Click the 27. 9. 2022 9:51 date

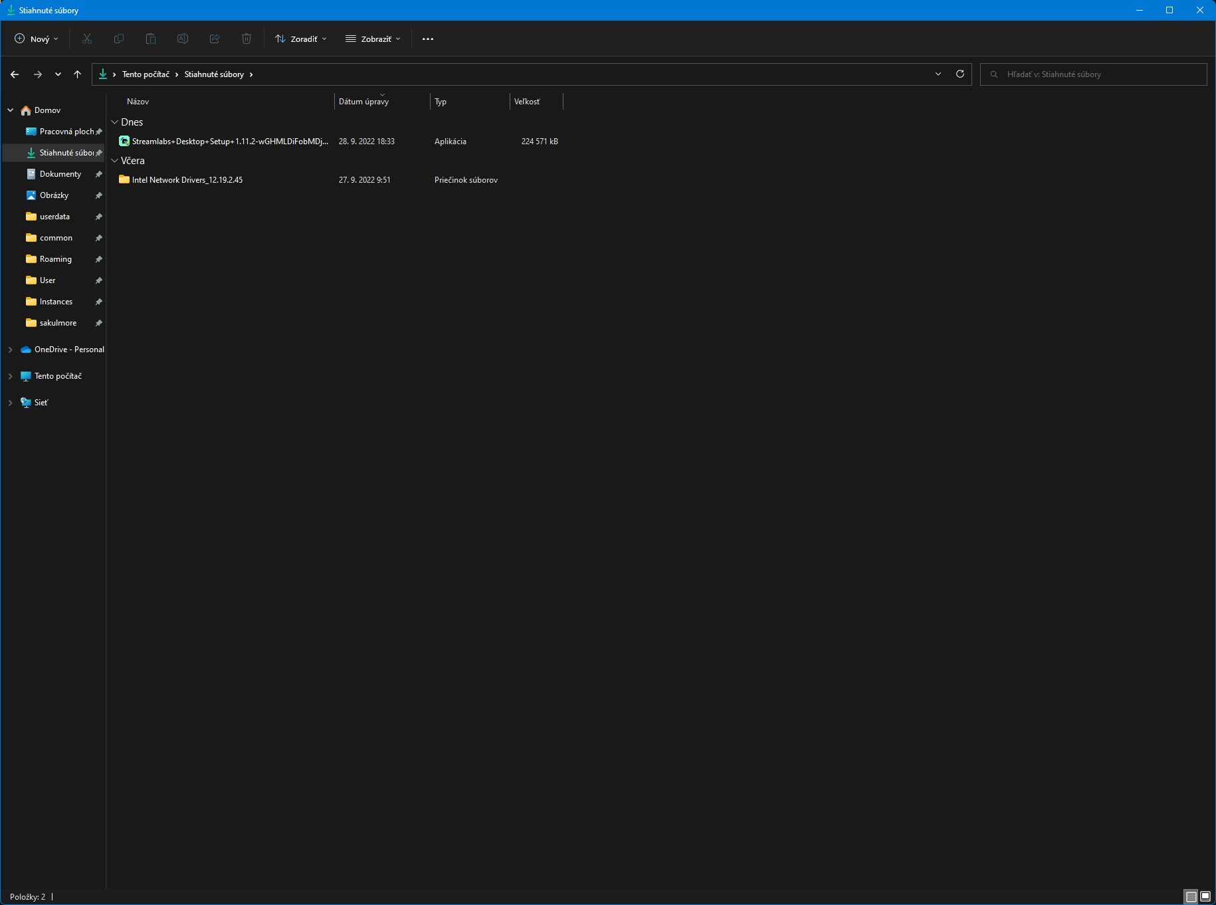[365, 180]
